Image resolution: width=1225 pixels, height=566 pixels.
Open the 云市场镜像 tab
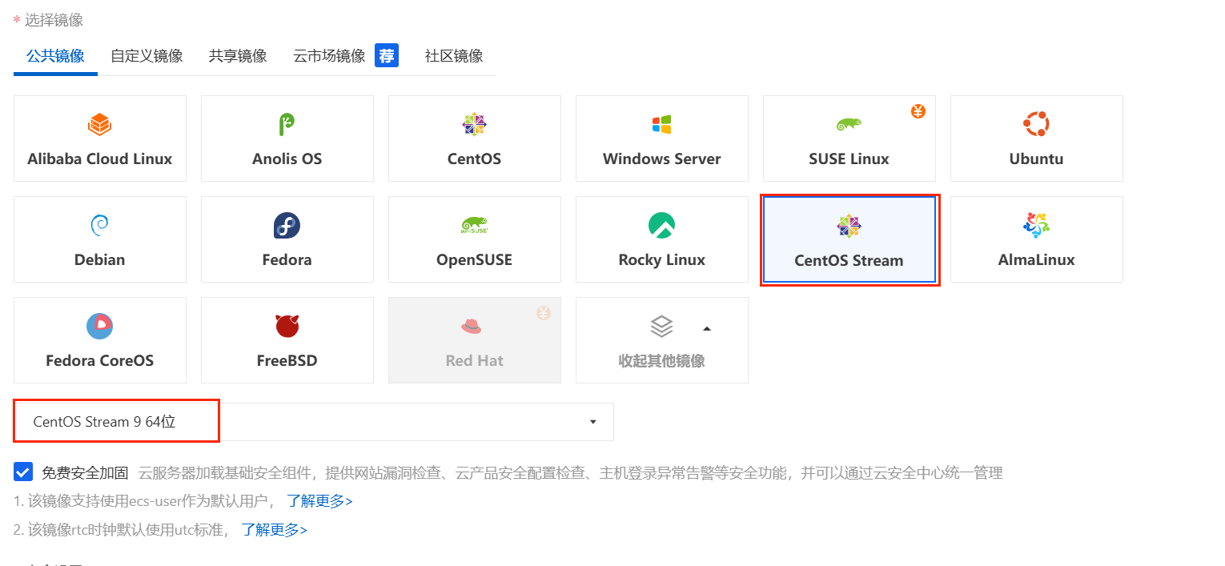329,56
